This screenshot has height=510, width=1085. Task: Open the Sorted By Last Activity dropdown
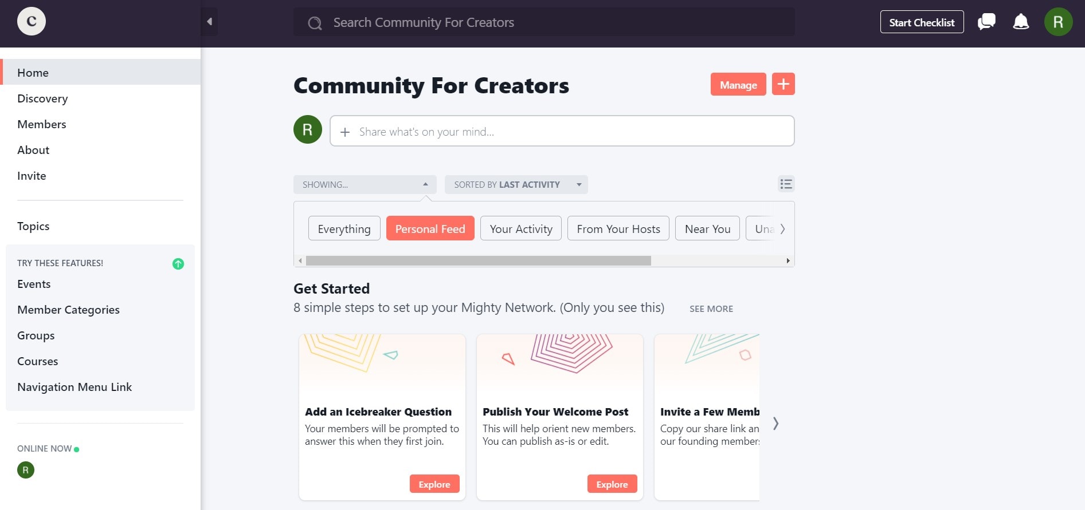coord(516,184)
